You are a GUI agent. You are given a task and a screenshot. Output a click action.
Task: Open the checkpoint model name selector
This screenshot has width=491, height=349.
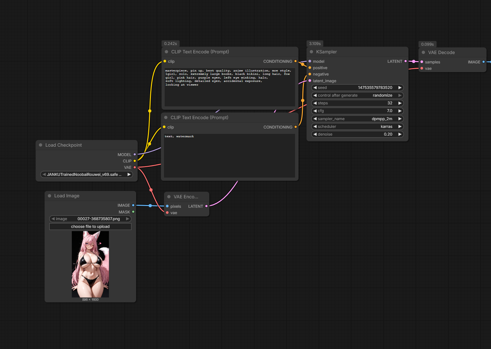[x=87, y=174]
